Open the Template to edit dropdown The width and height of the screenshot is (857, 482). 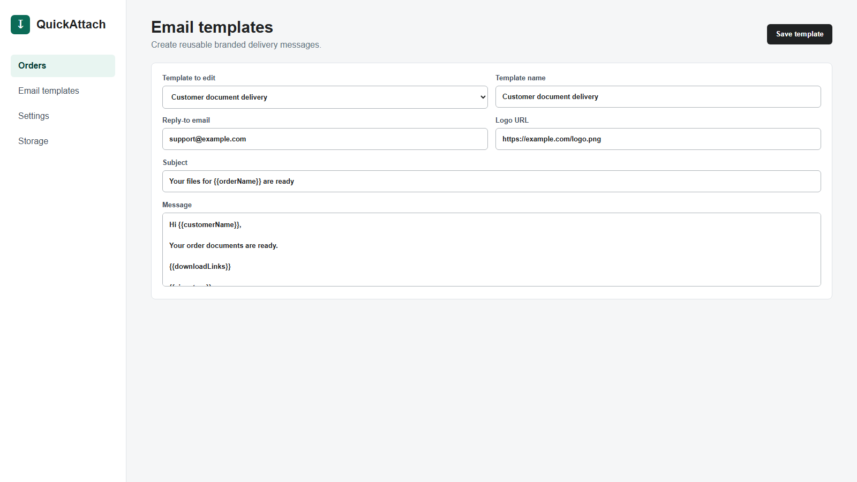coord(325,97)
